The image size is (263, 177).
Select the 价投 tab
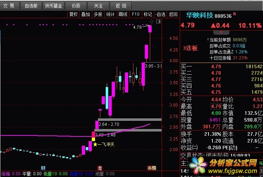(x=76, y=6)
